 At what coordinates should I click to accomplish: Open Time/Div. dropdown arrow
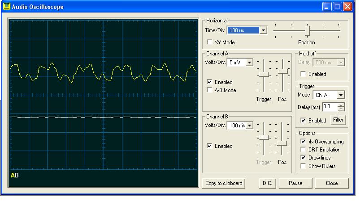click(263, 30)
